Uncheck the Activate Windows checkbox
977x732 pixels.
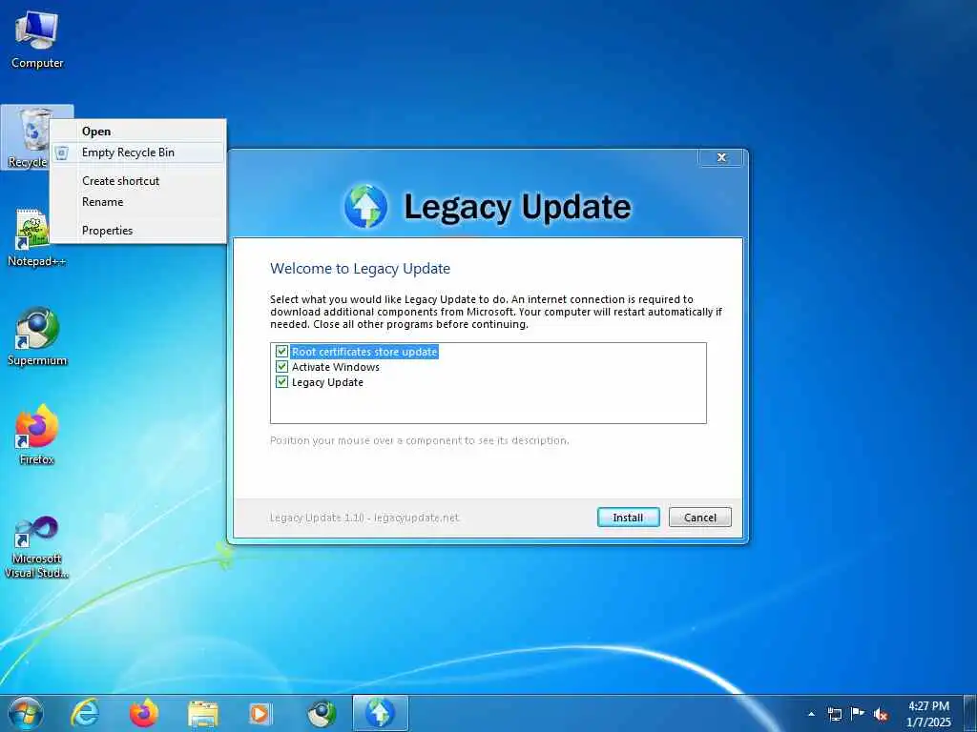click(281, 367)
